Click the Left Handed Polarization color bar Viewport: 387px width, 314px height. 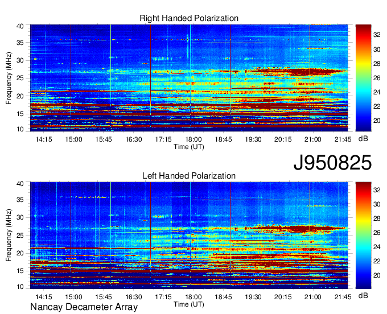coord(363,235)
